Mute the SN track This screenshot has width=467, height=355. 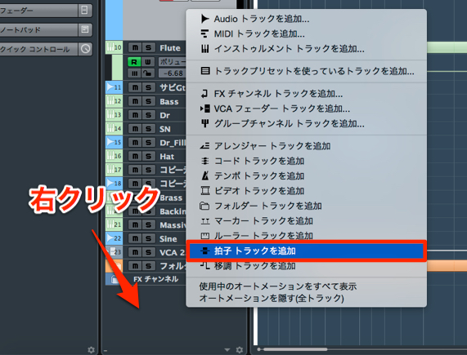[135, 129]
